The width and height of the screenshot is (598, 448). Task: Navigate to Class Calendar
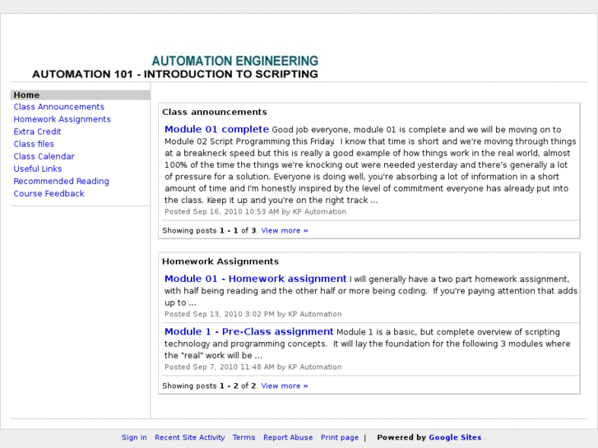pyautogui.click(x=44, y=156)
